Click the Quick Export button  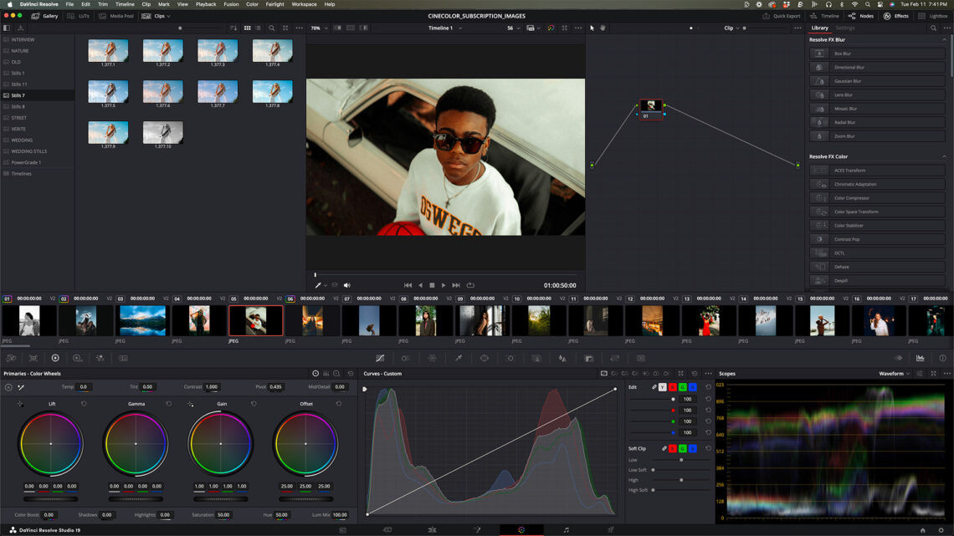point(782,16)
